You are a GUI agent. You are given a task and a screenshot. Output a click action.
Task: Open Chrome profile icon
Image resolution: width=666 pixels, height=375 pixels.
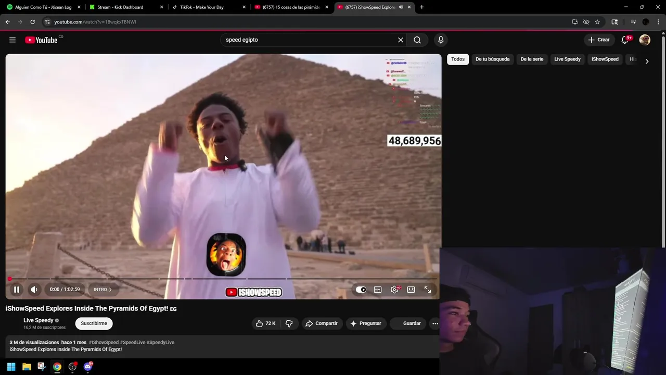tap(646, 22)
